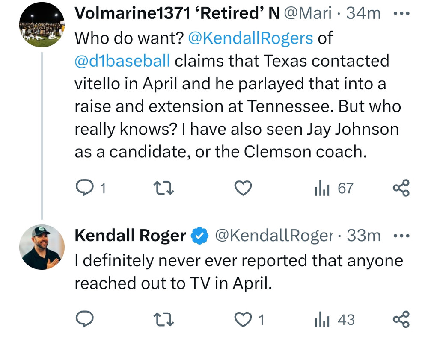
Task: Open the 34m timestamp of first tweet
Action: pos(363,13)
